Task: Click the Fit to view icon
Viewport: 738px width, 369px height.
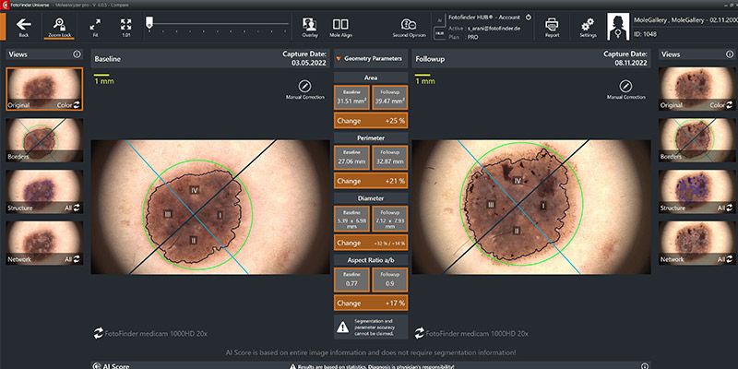Action: (95, 22)
